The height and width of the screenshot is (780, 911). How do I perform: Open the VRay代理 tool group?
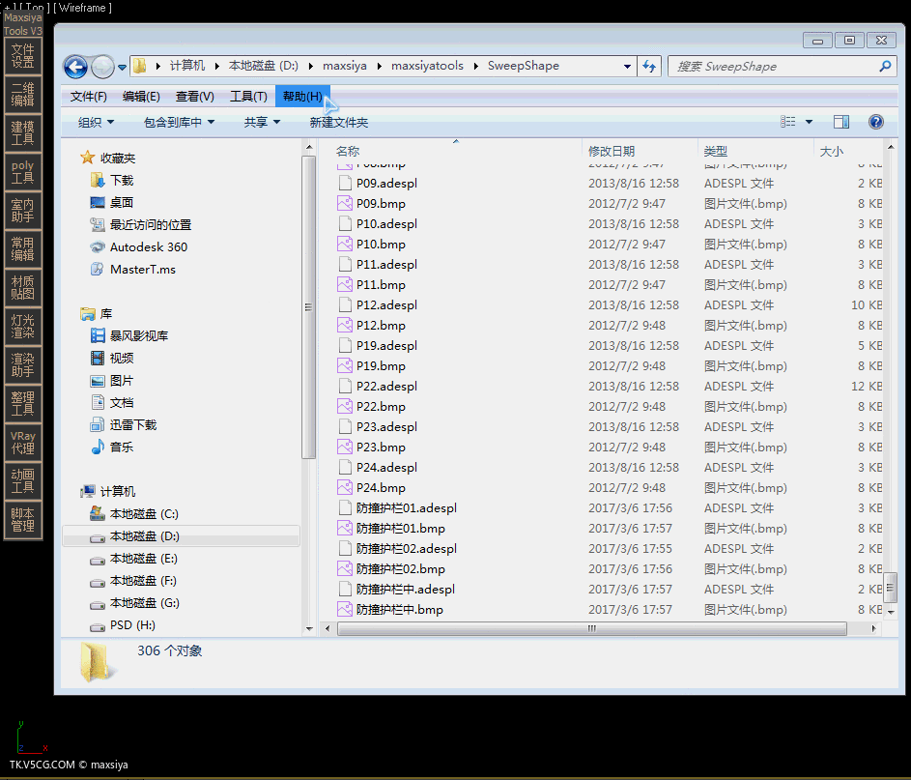[22, 442]
